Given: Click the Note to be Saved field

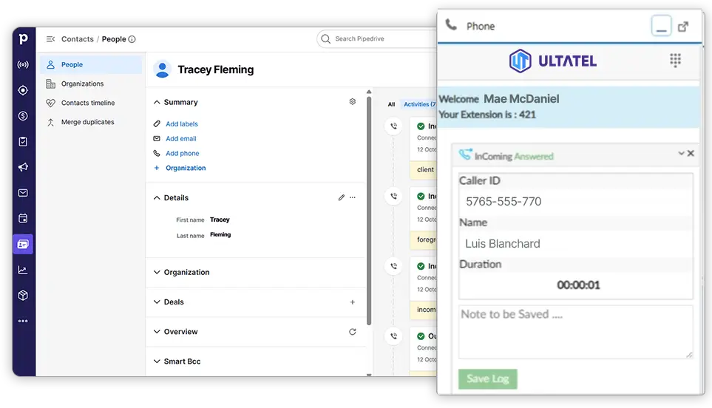Looking at the screenshot, I should point(575,332).
